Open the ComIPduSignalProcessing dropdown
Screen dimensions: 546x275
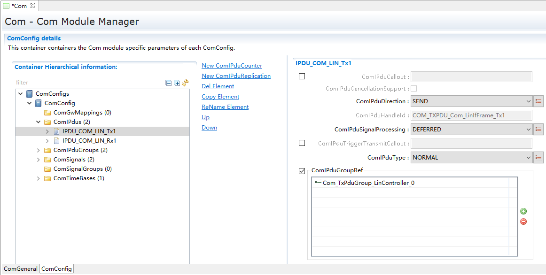pyautogui.click(x=471, y=130)
